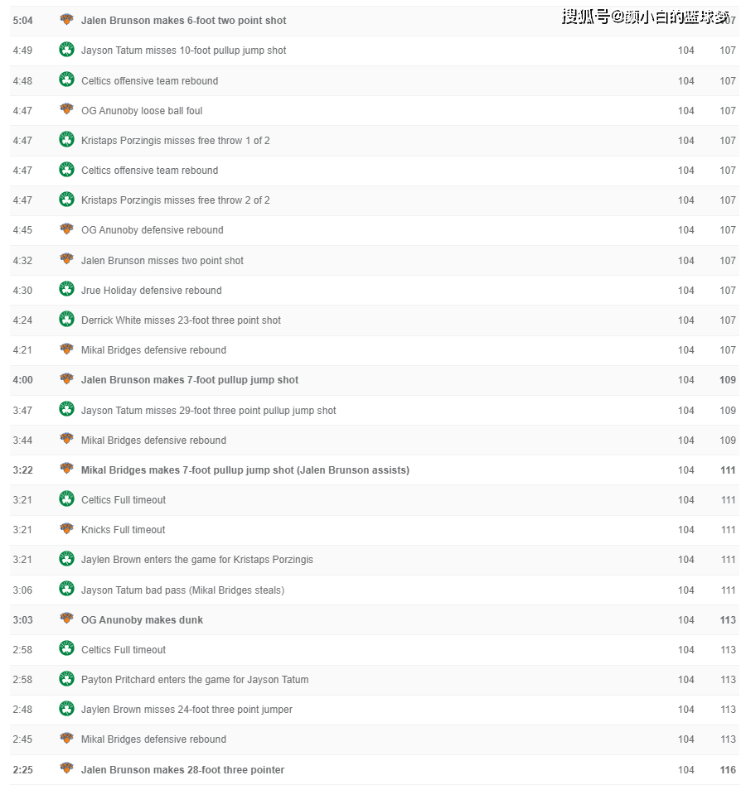Click the 116 score on the 2:25 row

pos(728,770)
